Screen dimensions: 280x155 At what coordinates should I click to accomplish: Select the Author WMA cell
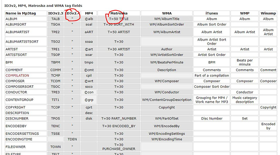tap(167, 49)
